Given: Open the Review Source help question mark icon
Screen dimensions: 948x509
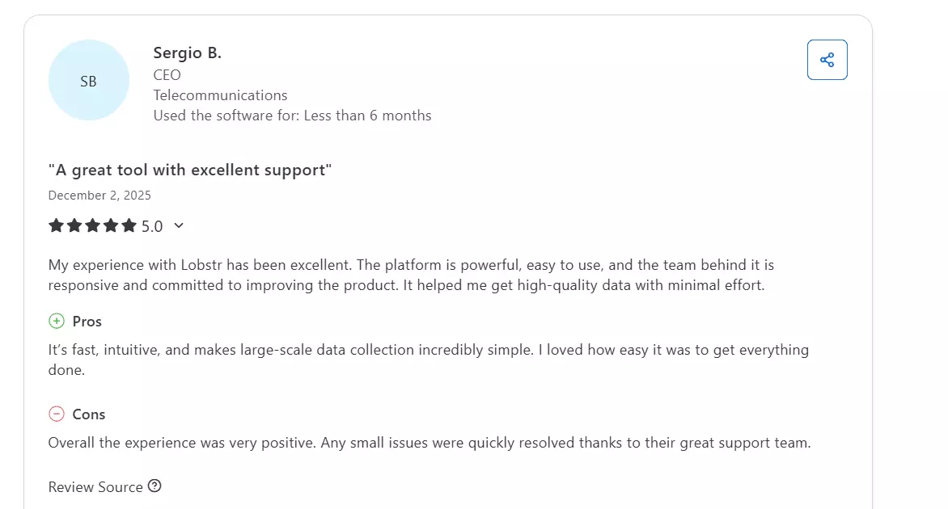Looking at the screenshot, I should click(154, 486).
